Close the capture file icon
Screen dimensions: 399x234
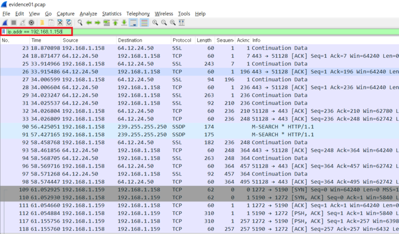(60, 23)
